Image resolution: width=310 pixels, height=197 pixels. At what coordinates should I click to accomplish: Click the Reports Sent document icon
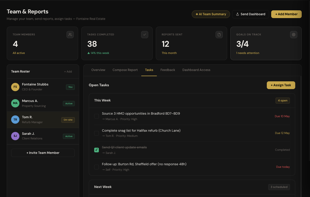click(219, 35)
